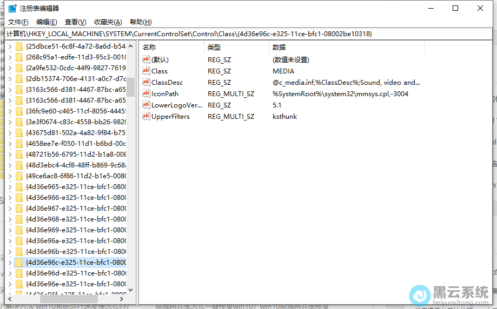Click the icon of the ClassDesc value
The height and width of the screenshot is (309, 497).
pos(146,82)
